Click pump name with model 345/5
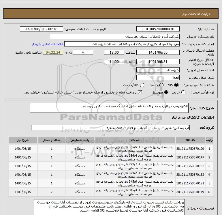Image resolution: width=222 pixels, height=215 pixels. point(135,149)
